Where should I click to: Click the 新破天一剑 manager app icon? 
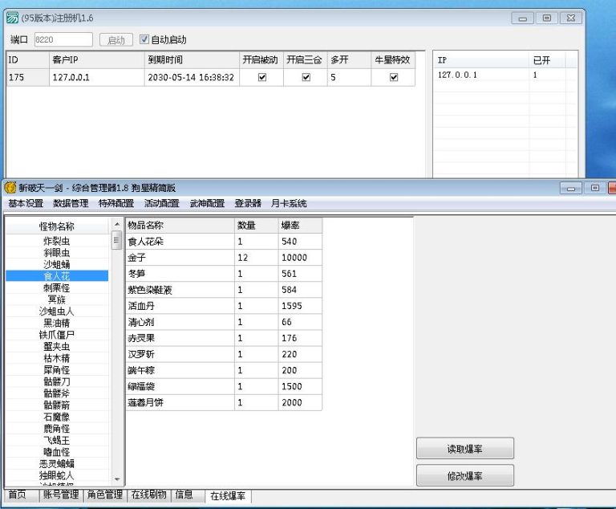pyautogui.click(x=10, y=188)
